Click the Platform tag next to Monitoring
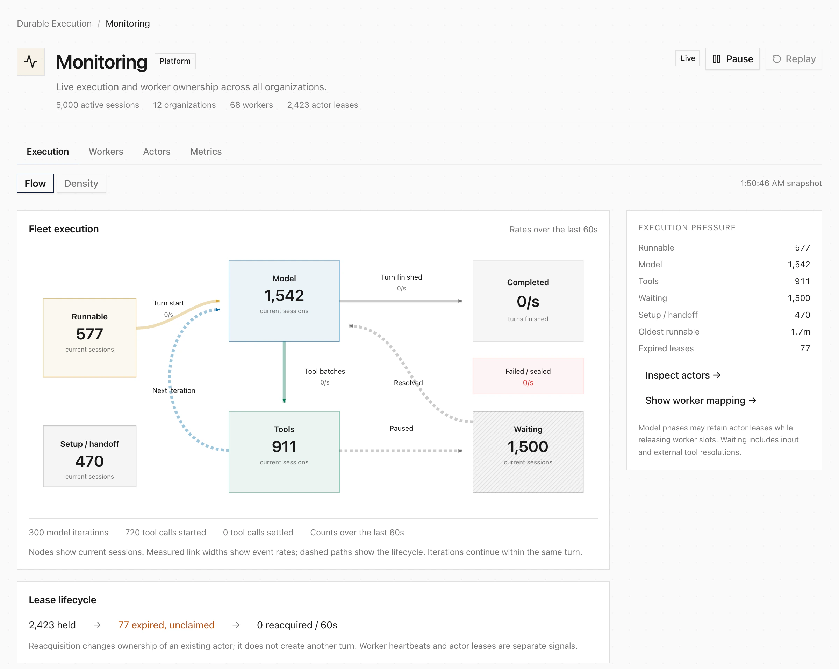839x669 pixels. click(x=175, y=61)
